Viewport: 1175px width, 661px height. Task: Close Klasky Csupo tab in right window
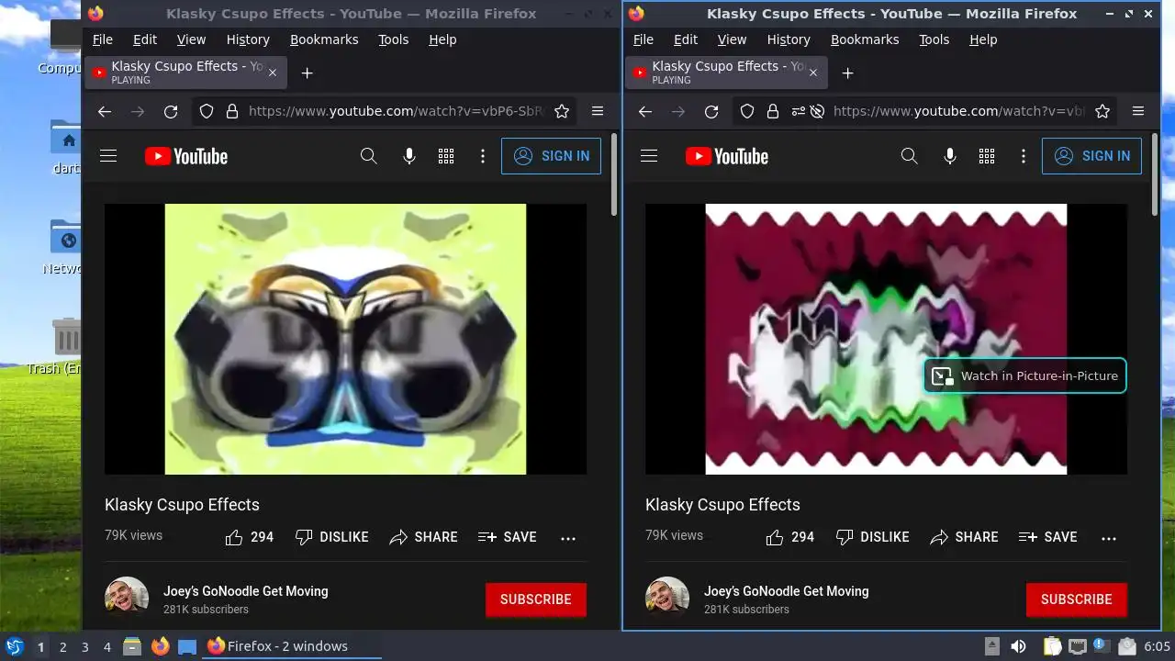813,73
